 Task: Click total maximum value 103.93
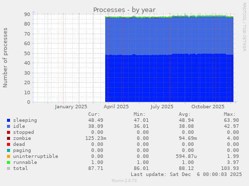pyautogui.click(x=230, y=168)
